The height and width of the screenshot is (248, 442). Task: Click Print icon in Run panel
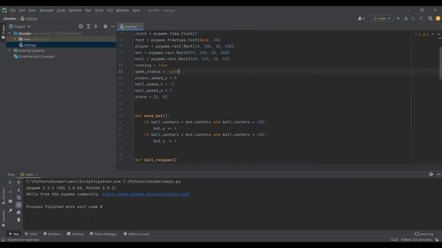[x=19, y=212]
